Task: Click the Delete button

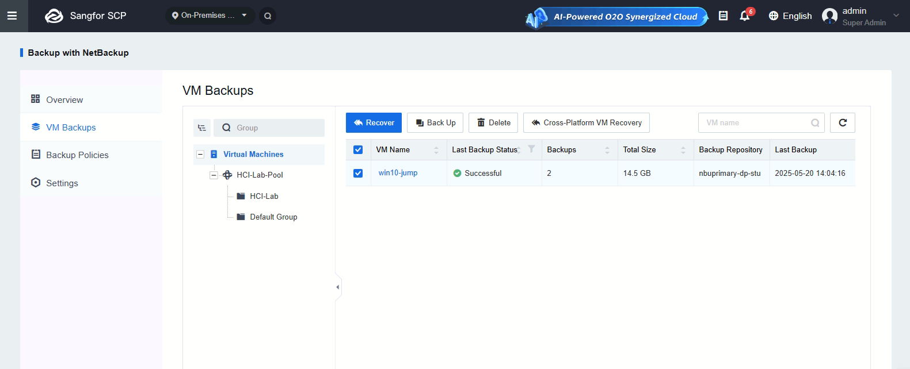Action: 493,122
